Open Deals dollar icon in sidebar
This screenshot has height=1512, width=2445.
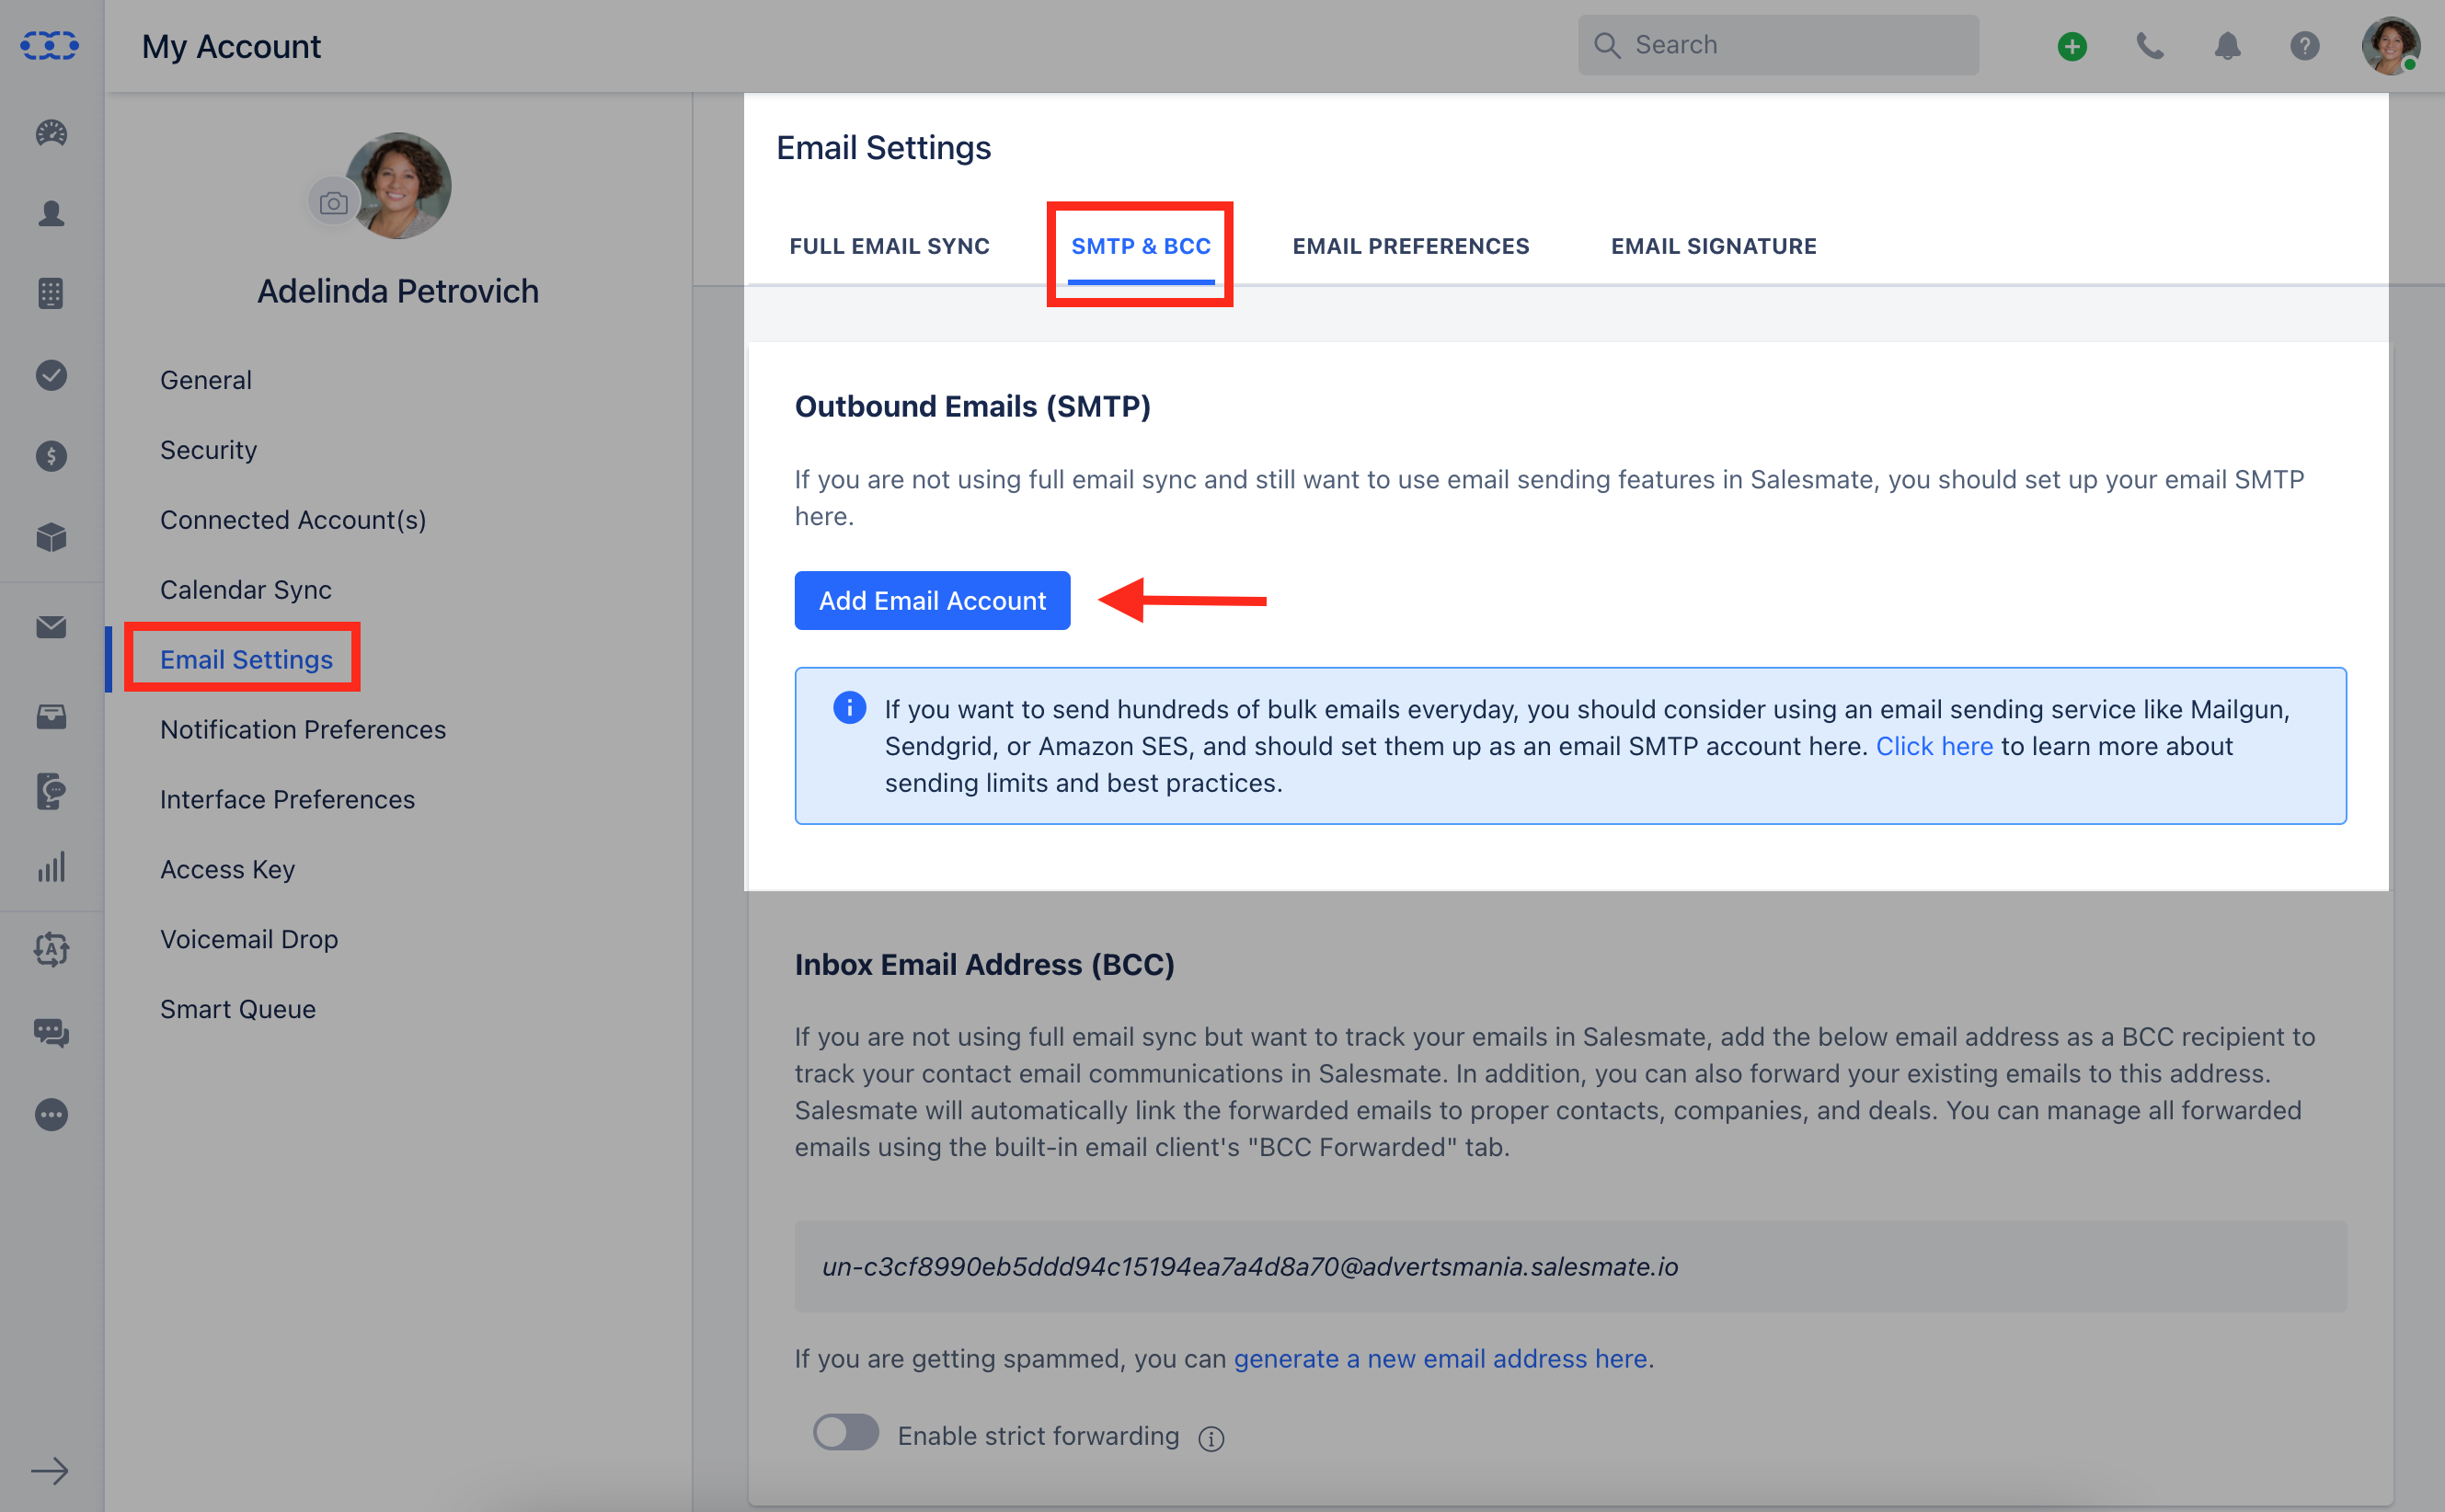tap(51, 456)
